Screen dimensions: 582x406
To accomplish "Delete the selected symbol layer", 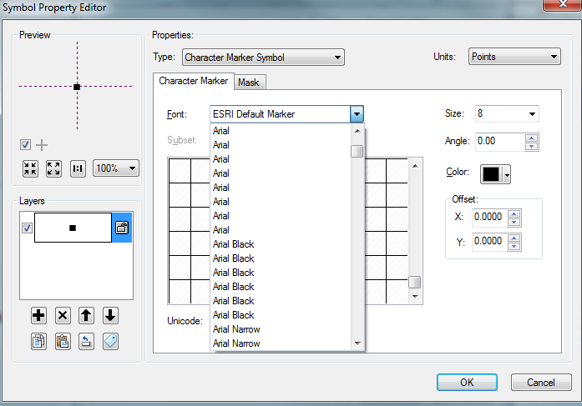I will (x=62, y=315).
